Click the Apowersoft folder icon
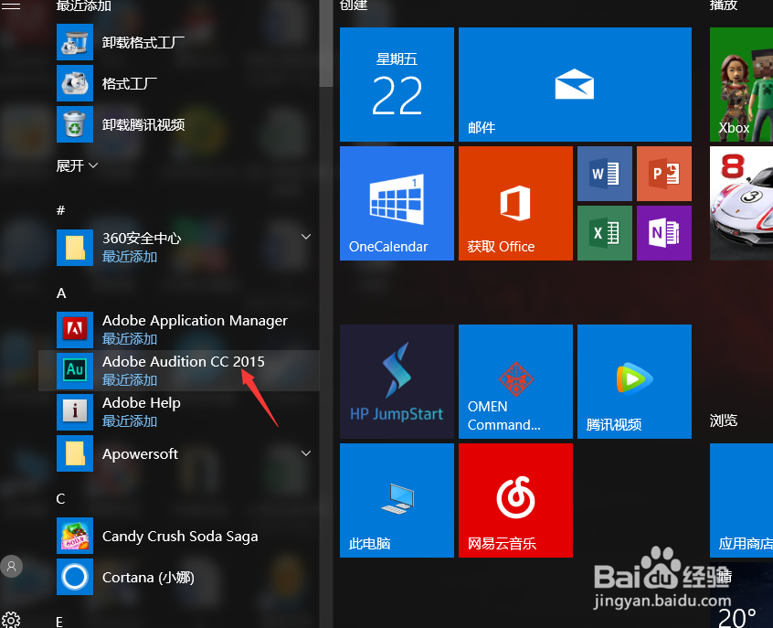Viewport: 773px width, 628px height. pos(74,453)
